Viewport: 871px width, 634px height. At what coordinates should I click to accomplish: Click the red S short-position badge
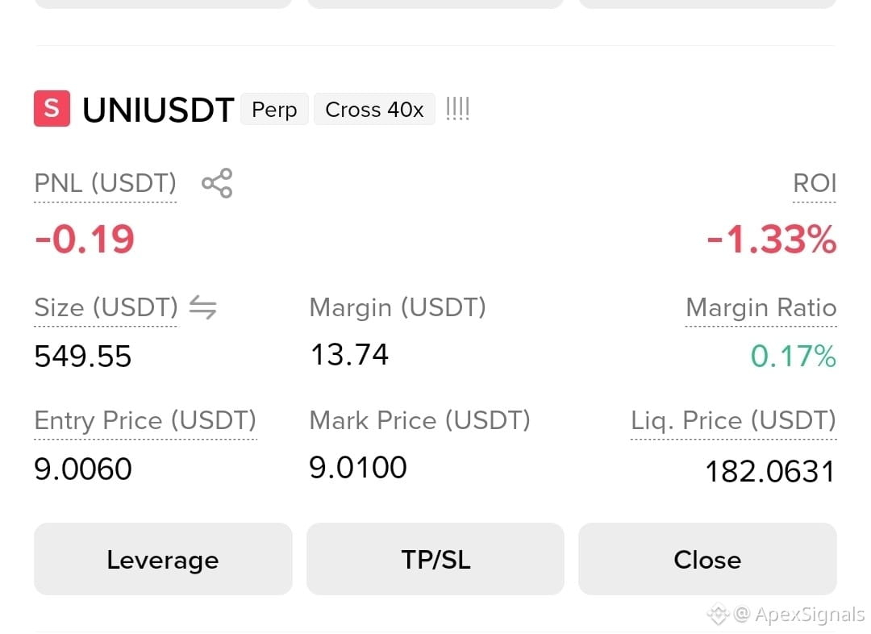pos(52,108)
